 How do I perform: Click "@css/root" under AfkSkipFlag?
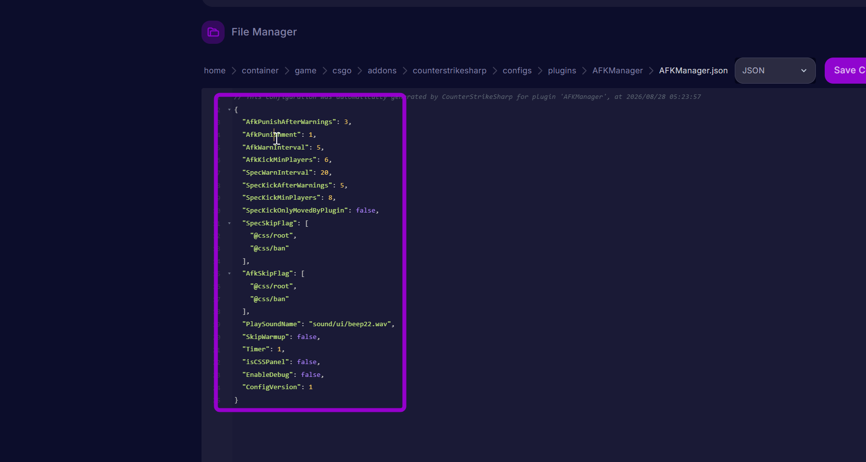271,286
